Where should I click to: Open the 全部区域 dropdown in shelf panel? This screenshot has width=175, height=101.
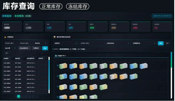(66, 43)
